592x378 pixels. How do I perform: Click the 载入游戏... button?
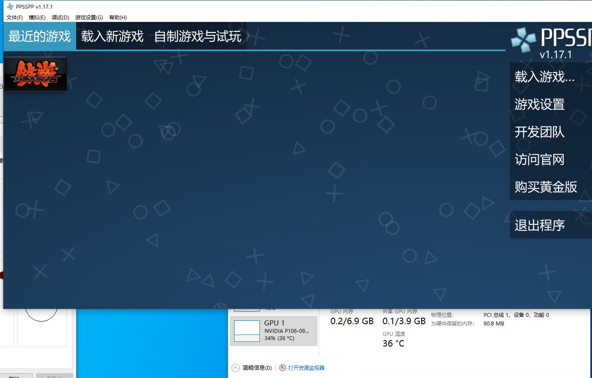[x=551, y=77]
